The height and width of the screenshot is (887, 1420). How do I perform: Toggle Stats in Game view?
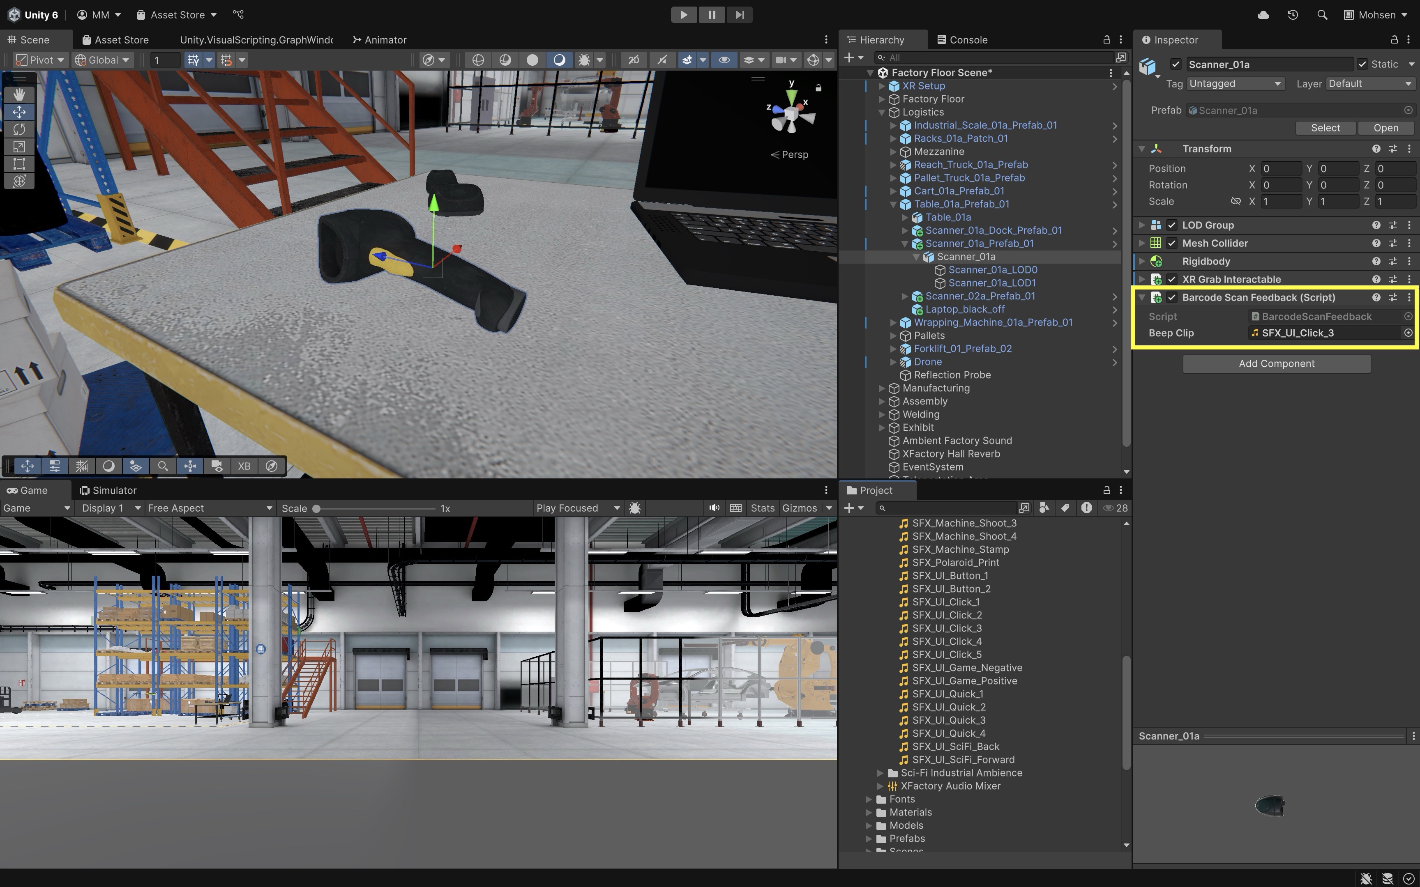pyautogui.click(x=762, y=508)
